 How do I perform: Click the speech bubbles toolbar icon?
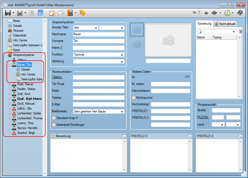tap(61, 13)
